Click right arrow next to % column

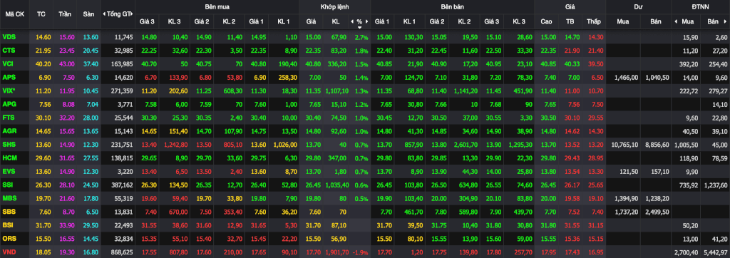367,21
